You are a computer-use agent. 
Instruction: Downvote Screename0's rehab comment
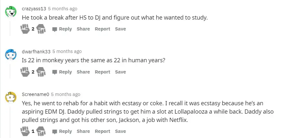(x=40, y=131)
